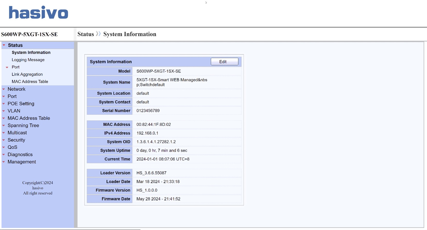Open the Management menu
This screenshot has height=230, width=427.
(22, 162)
